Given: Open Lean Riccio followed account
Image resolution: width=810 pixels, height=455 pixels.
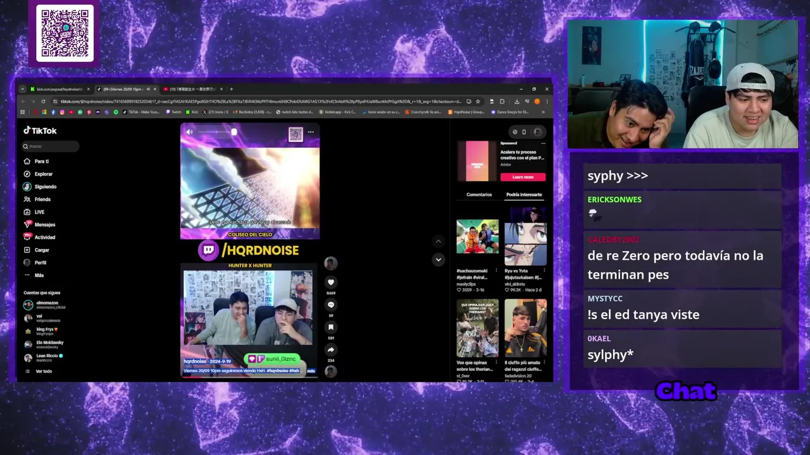Looking at the screenshot, I should (x=43, y=358).
